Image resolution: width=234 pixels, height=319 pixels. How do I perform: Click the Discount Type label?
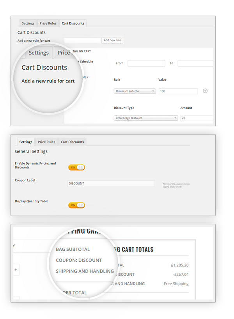click(x=124, y=108)
